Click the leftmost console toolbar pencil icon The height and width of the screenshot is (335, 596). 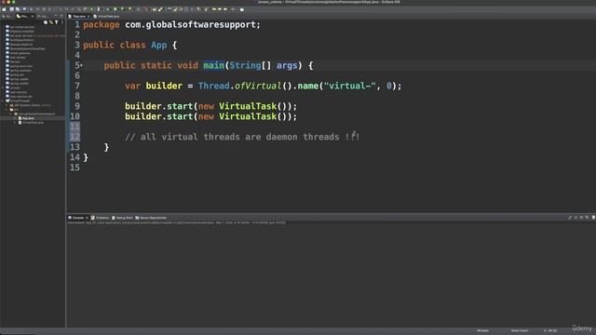(570, 218)
